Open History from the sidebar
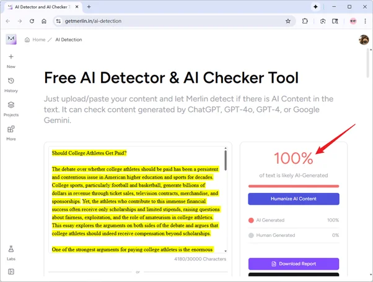 pyautogui.click(x=11, y=81)
